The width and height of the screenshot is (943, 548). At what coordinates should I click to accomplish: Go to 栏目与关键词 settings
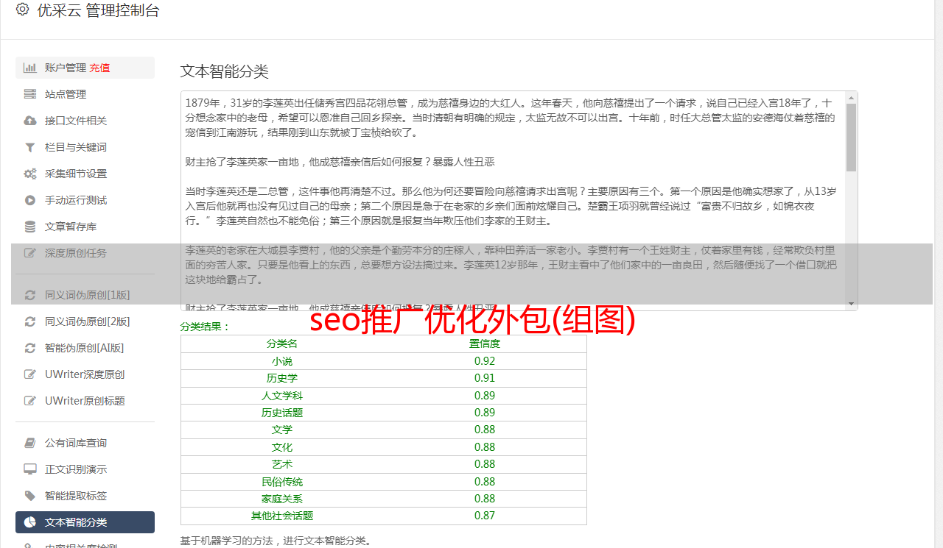click(x=85, y=147)
